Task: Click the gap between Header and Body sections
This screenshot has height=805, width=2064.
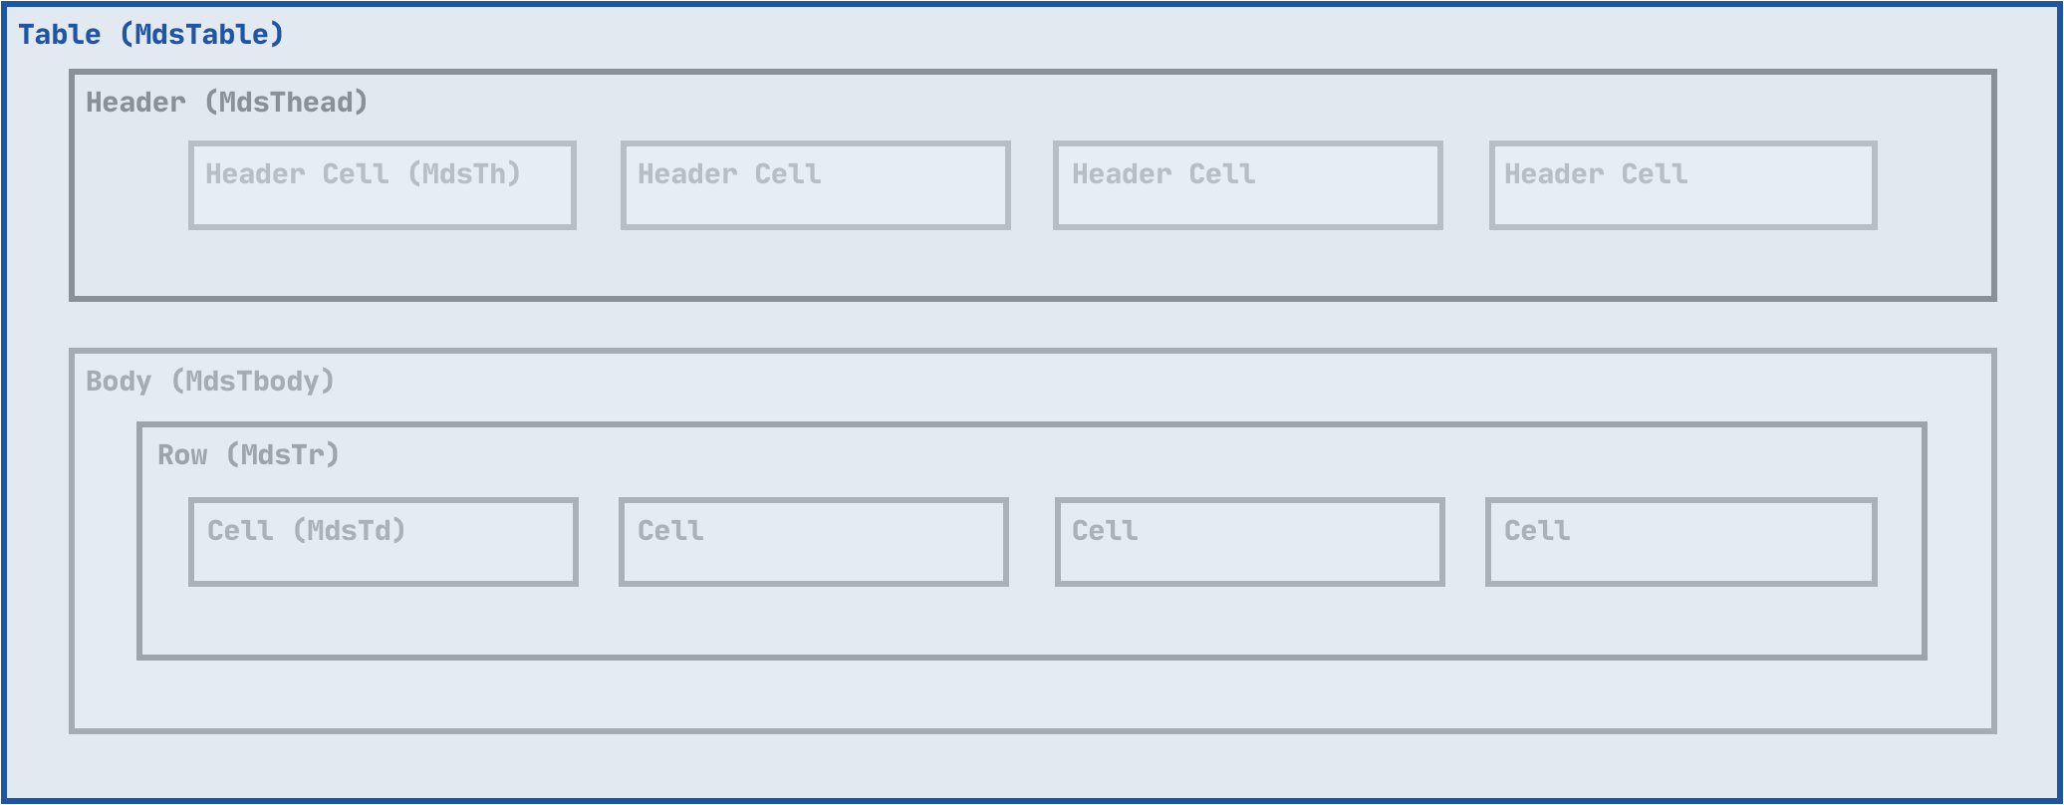Action: pyautogui.click(x=1032, y=325)
